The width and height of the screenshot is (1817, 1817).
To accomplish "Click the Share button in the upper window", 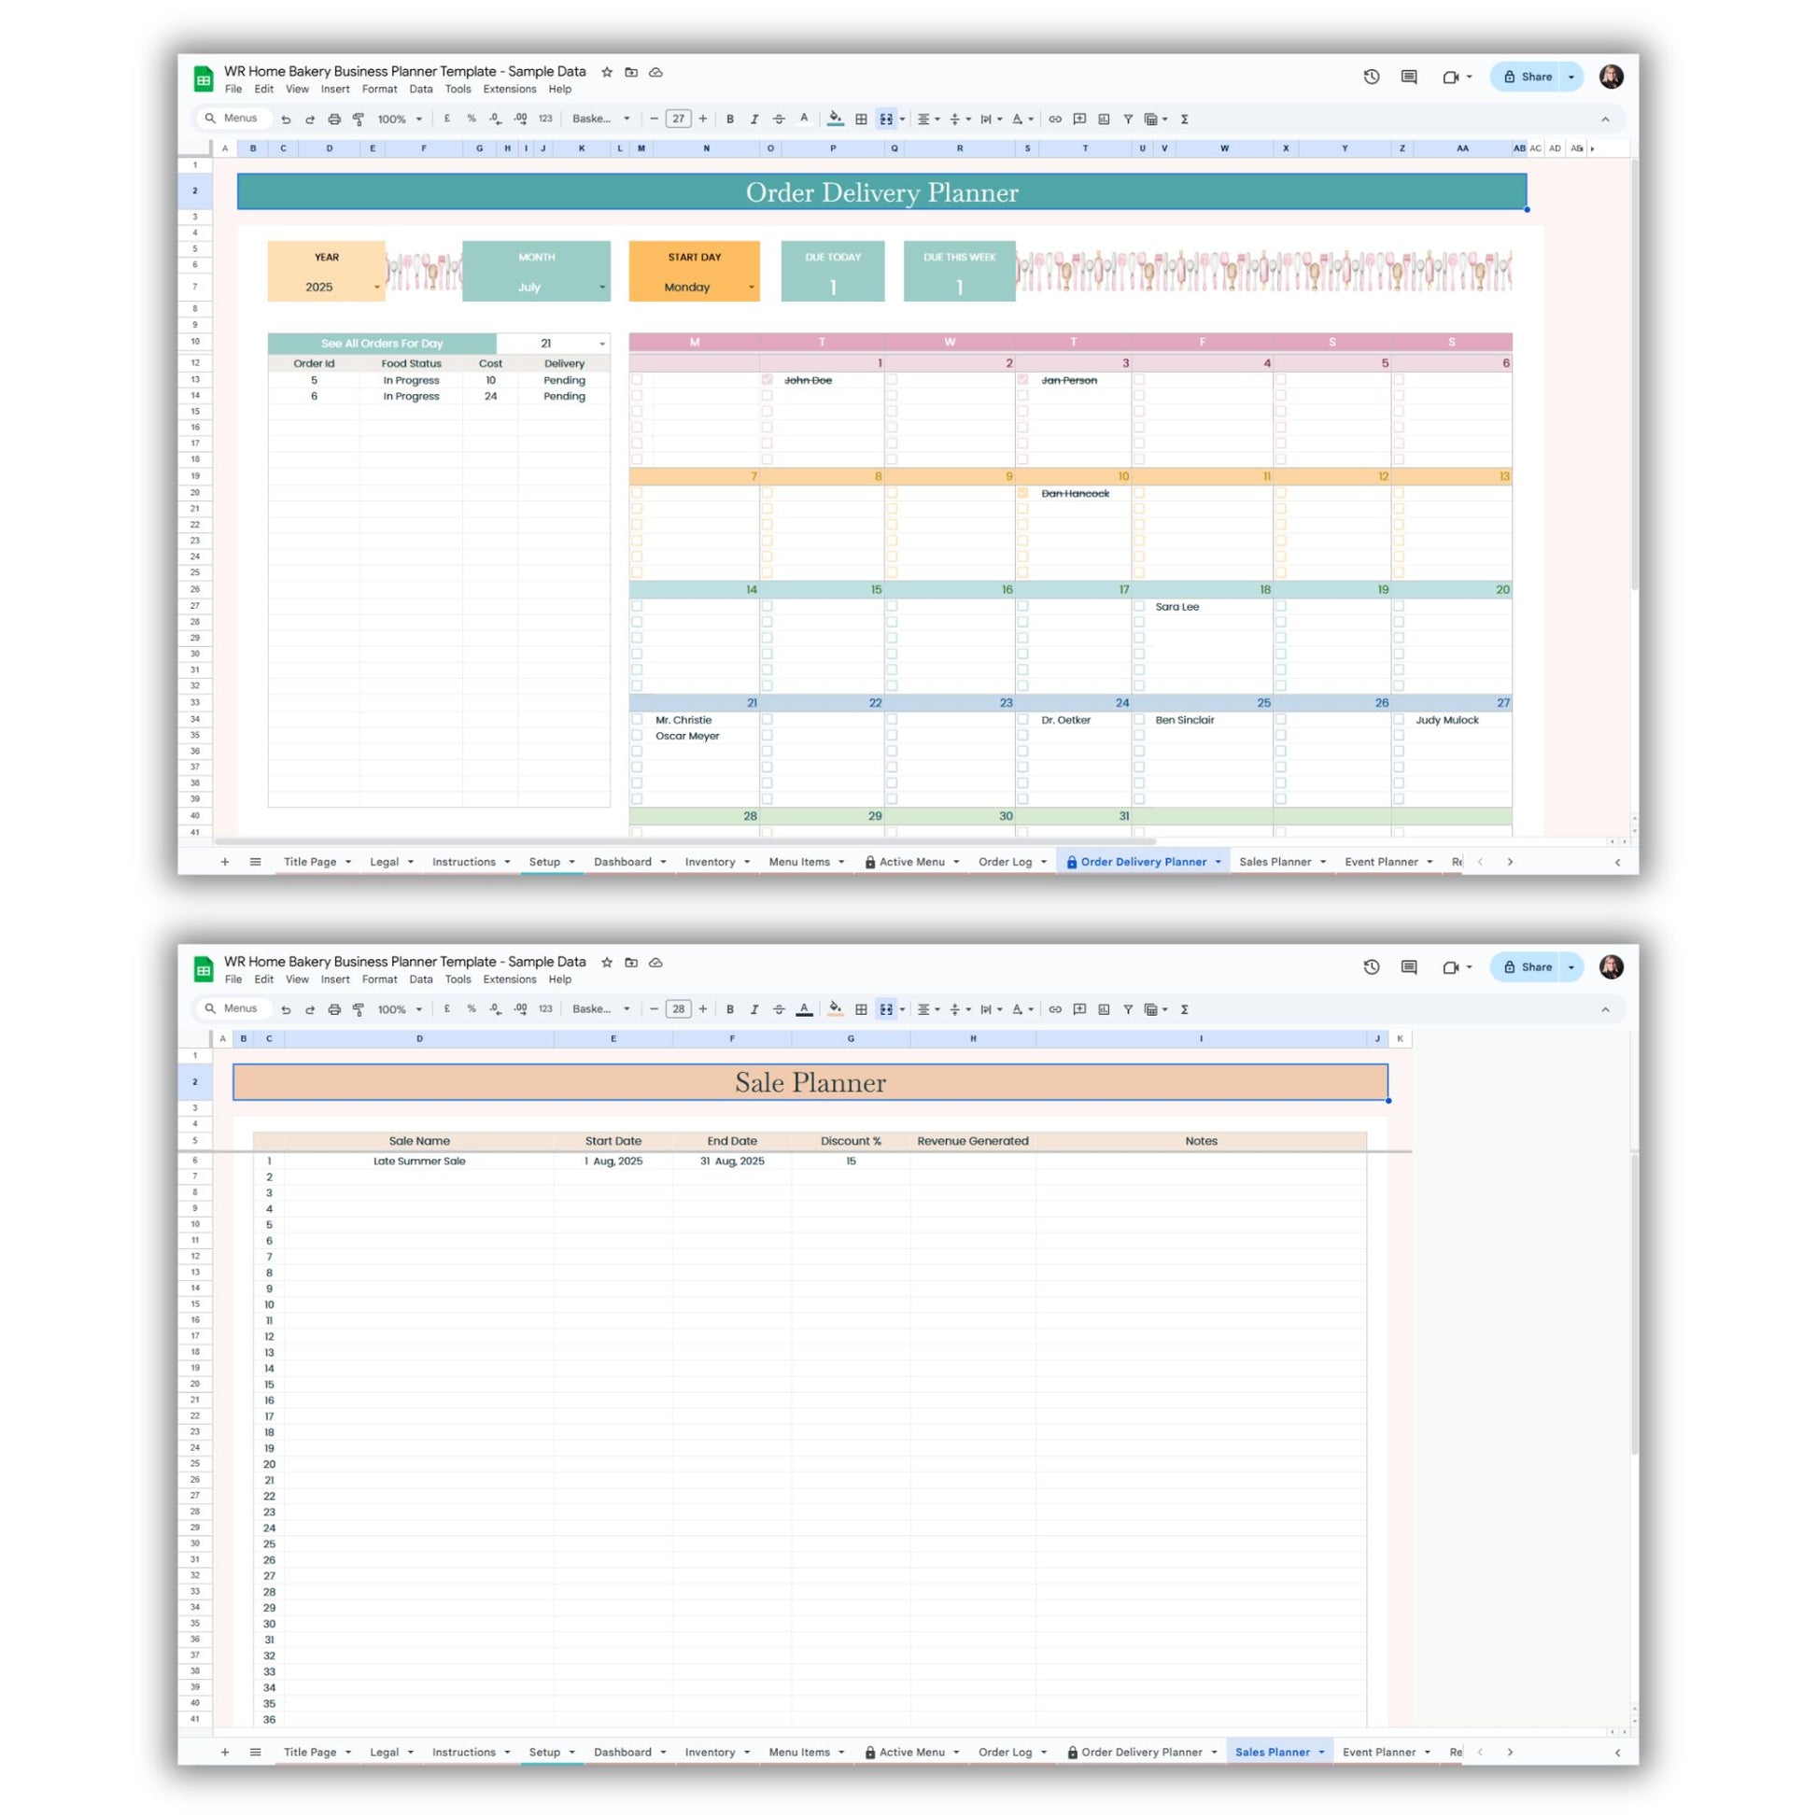I will tap(1528, 77).
